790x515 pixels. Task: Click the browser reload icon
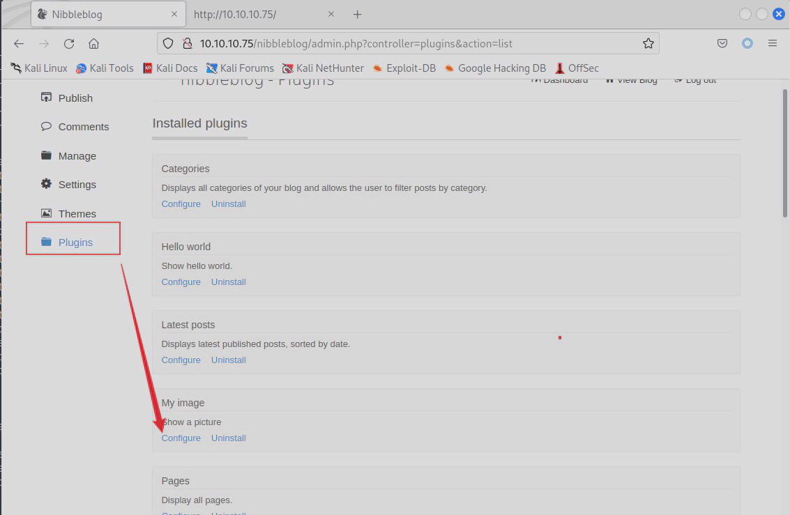pos(69,43)
